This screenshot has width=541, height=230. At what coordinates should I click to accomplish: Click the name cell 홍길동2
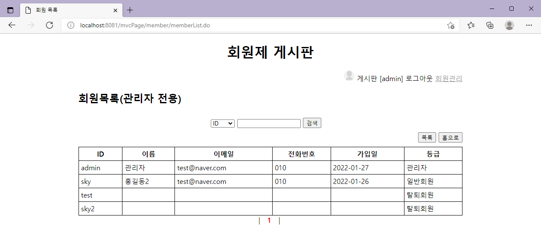point(148,181)
